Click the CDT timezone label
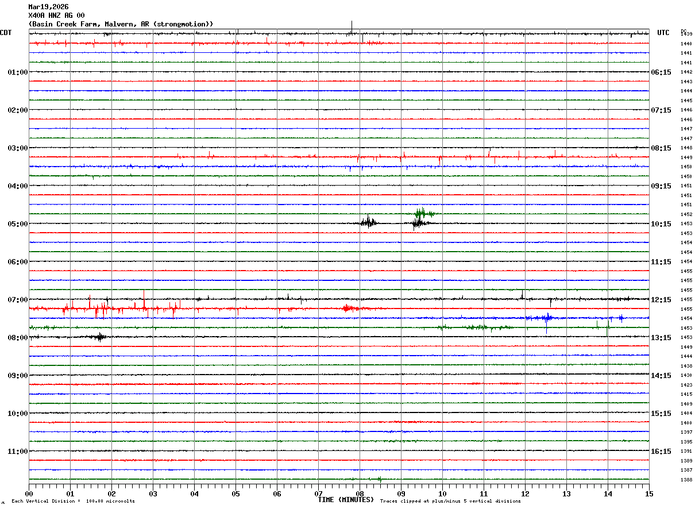This screenshot has height=509, width=695. pyautogui.click(x=6, y=33)
